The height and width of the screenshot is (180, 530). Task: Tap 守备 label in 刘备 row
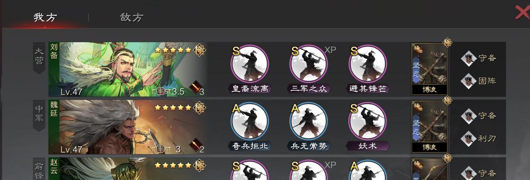487,58
